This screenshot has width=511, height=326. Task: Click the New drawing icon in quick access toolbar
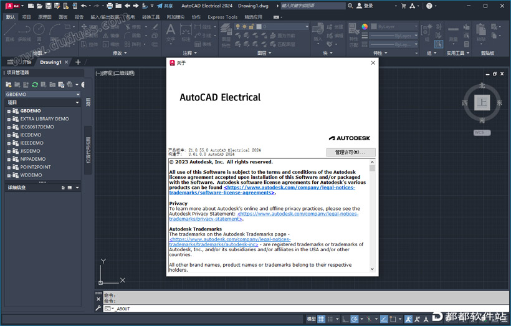(x=31, y=6)
